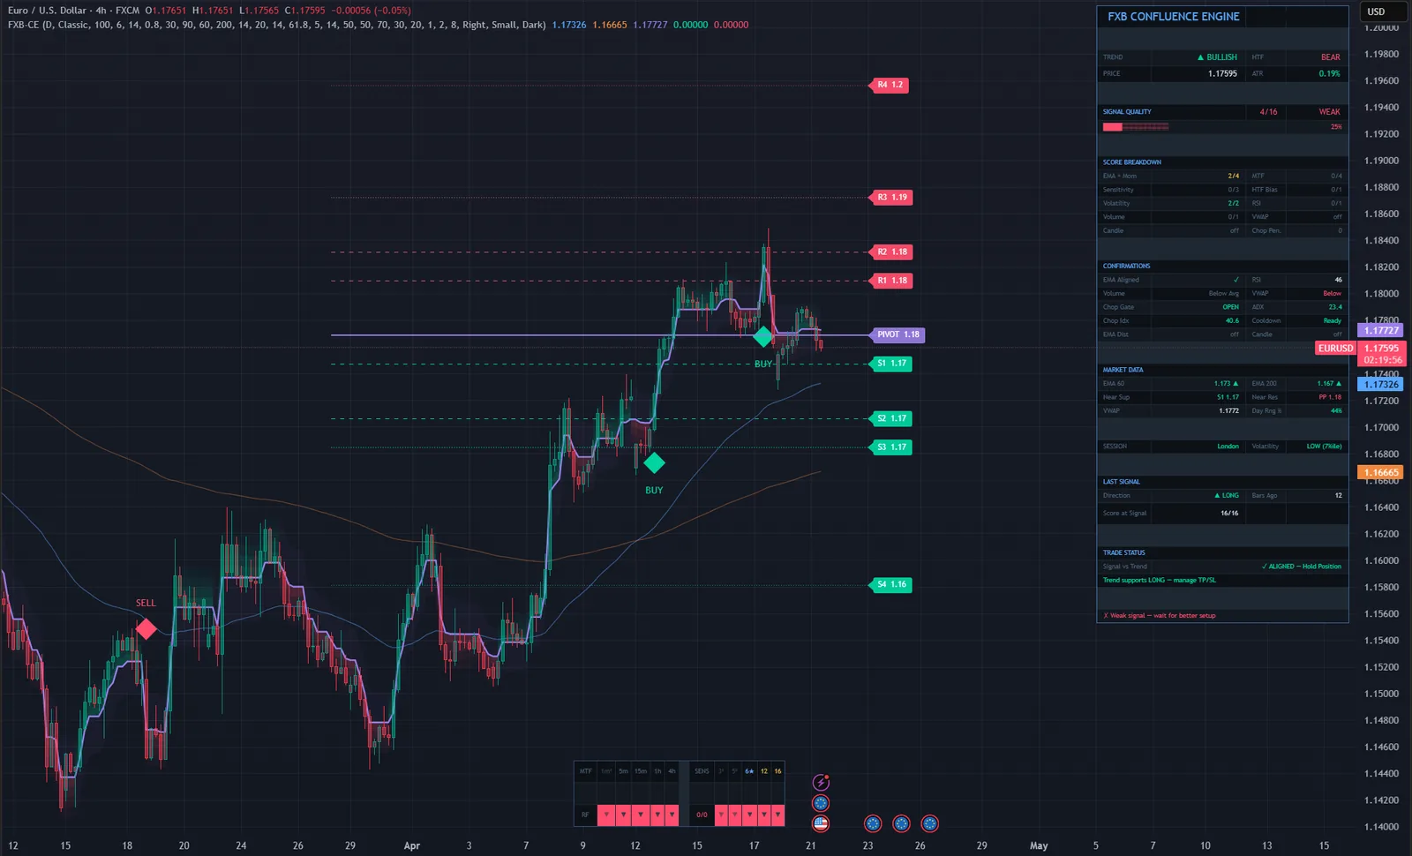Open the US flag economic event icon
The image size is (1412, 856).
click(821, 823)
